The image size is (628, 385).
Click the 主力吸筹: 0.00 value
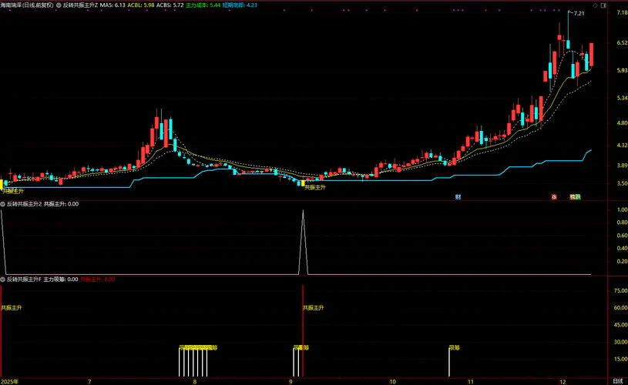[x=61, y=280]
